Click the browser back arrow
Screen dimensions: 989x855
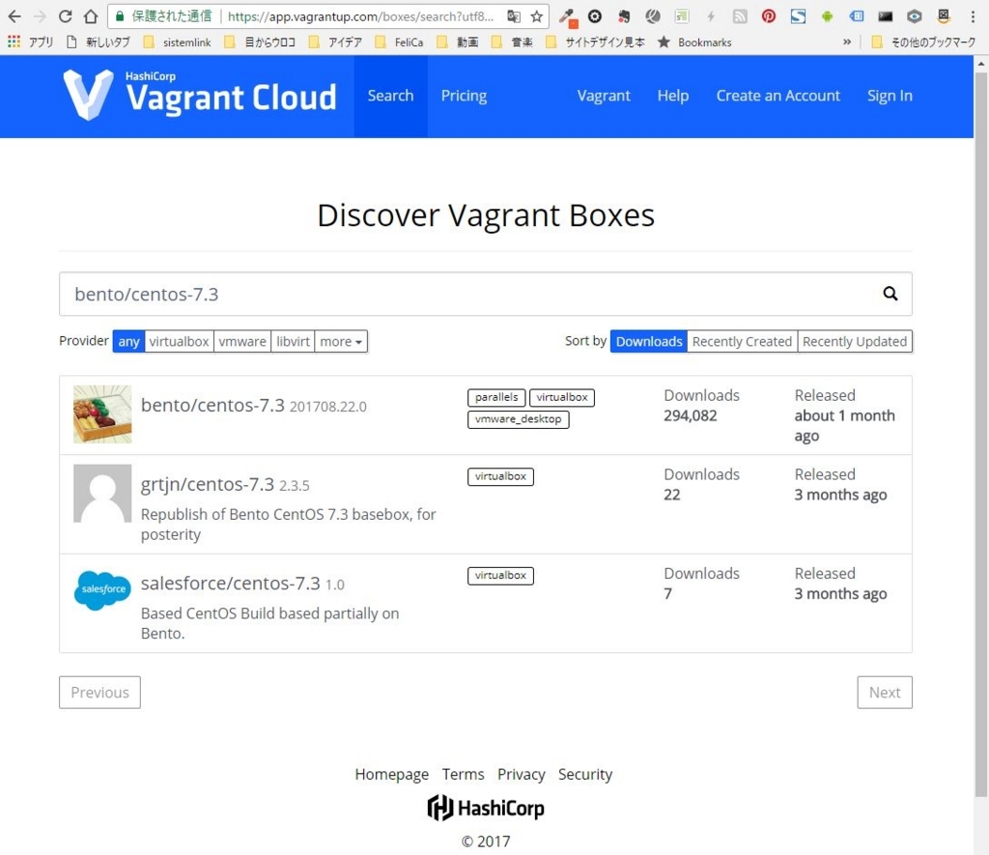pyautogui.click(x=14, y=16)
